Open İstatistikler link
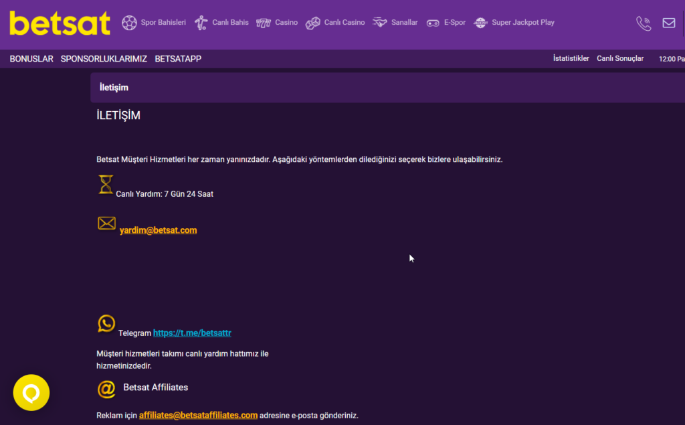685x425 pixels. coord(571,58)
